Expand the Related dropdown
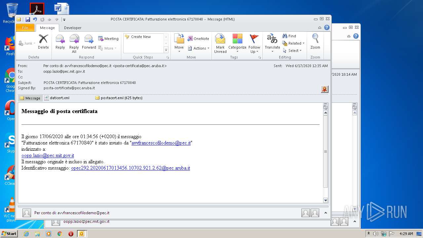The height and width of the screenshot is (238, 423). [293, 43]
